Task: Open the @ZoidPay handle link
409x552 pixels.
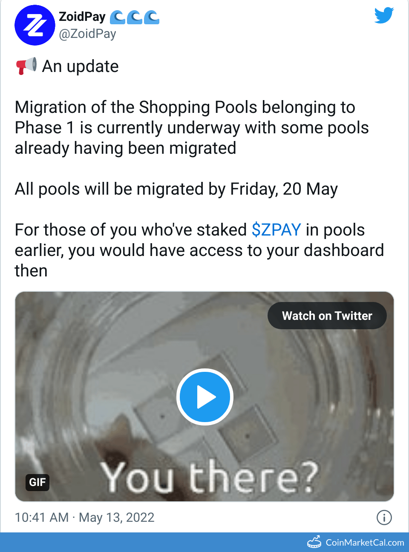Action: 87,34
